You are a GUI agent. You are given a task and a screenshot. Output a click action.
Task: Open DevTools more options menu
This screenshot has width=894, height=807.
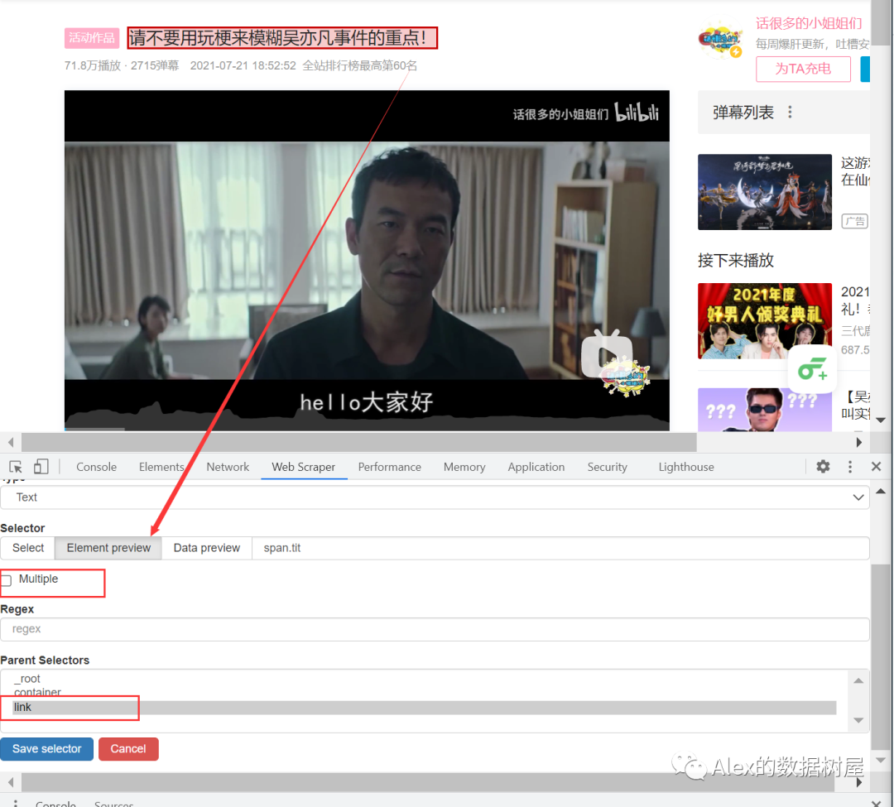coord(850,467)
